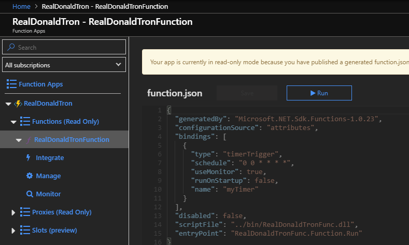This screenshot has height=245, width=409.
Task: Click the Search input field
Action: tap(64, 47)
